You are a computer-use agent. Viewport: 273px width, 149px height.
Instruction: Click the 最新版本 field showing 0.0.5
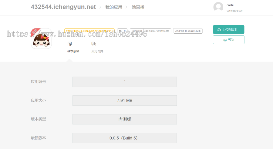pos(125,138)
